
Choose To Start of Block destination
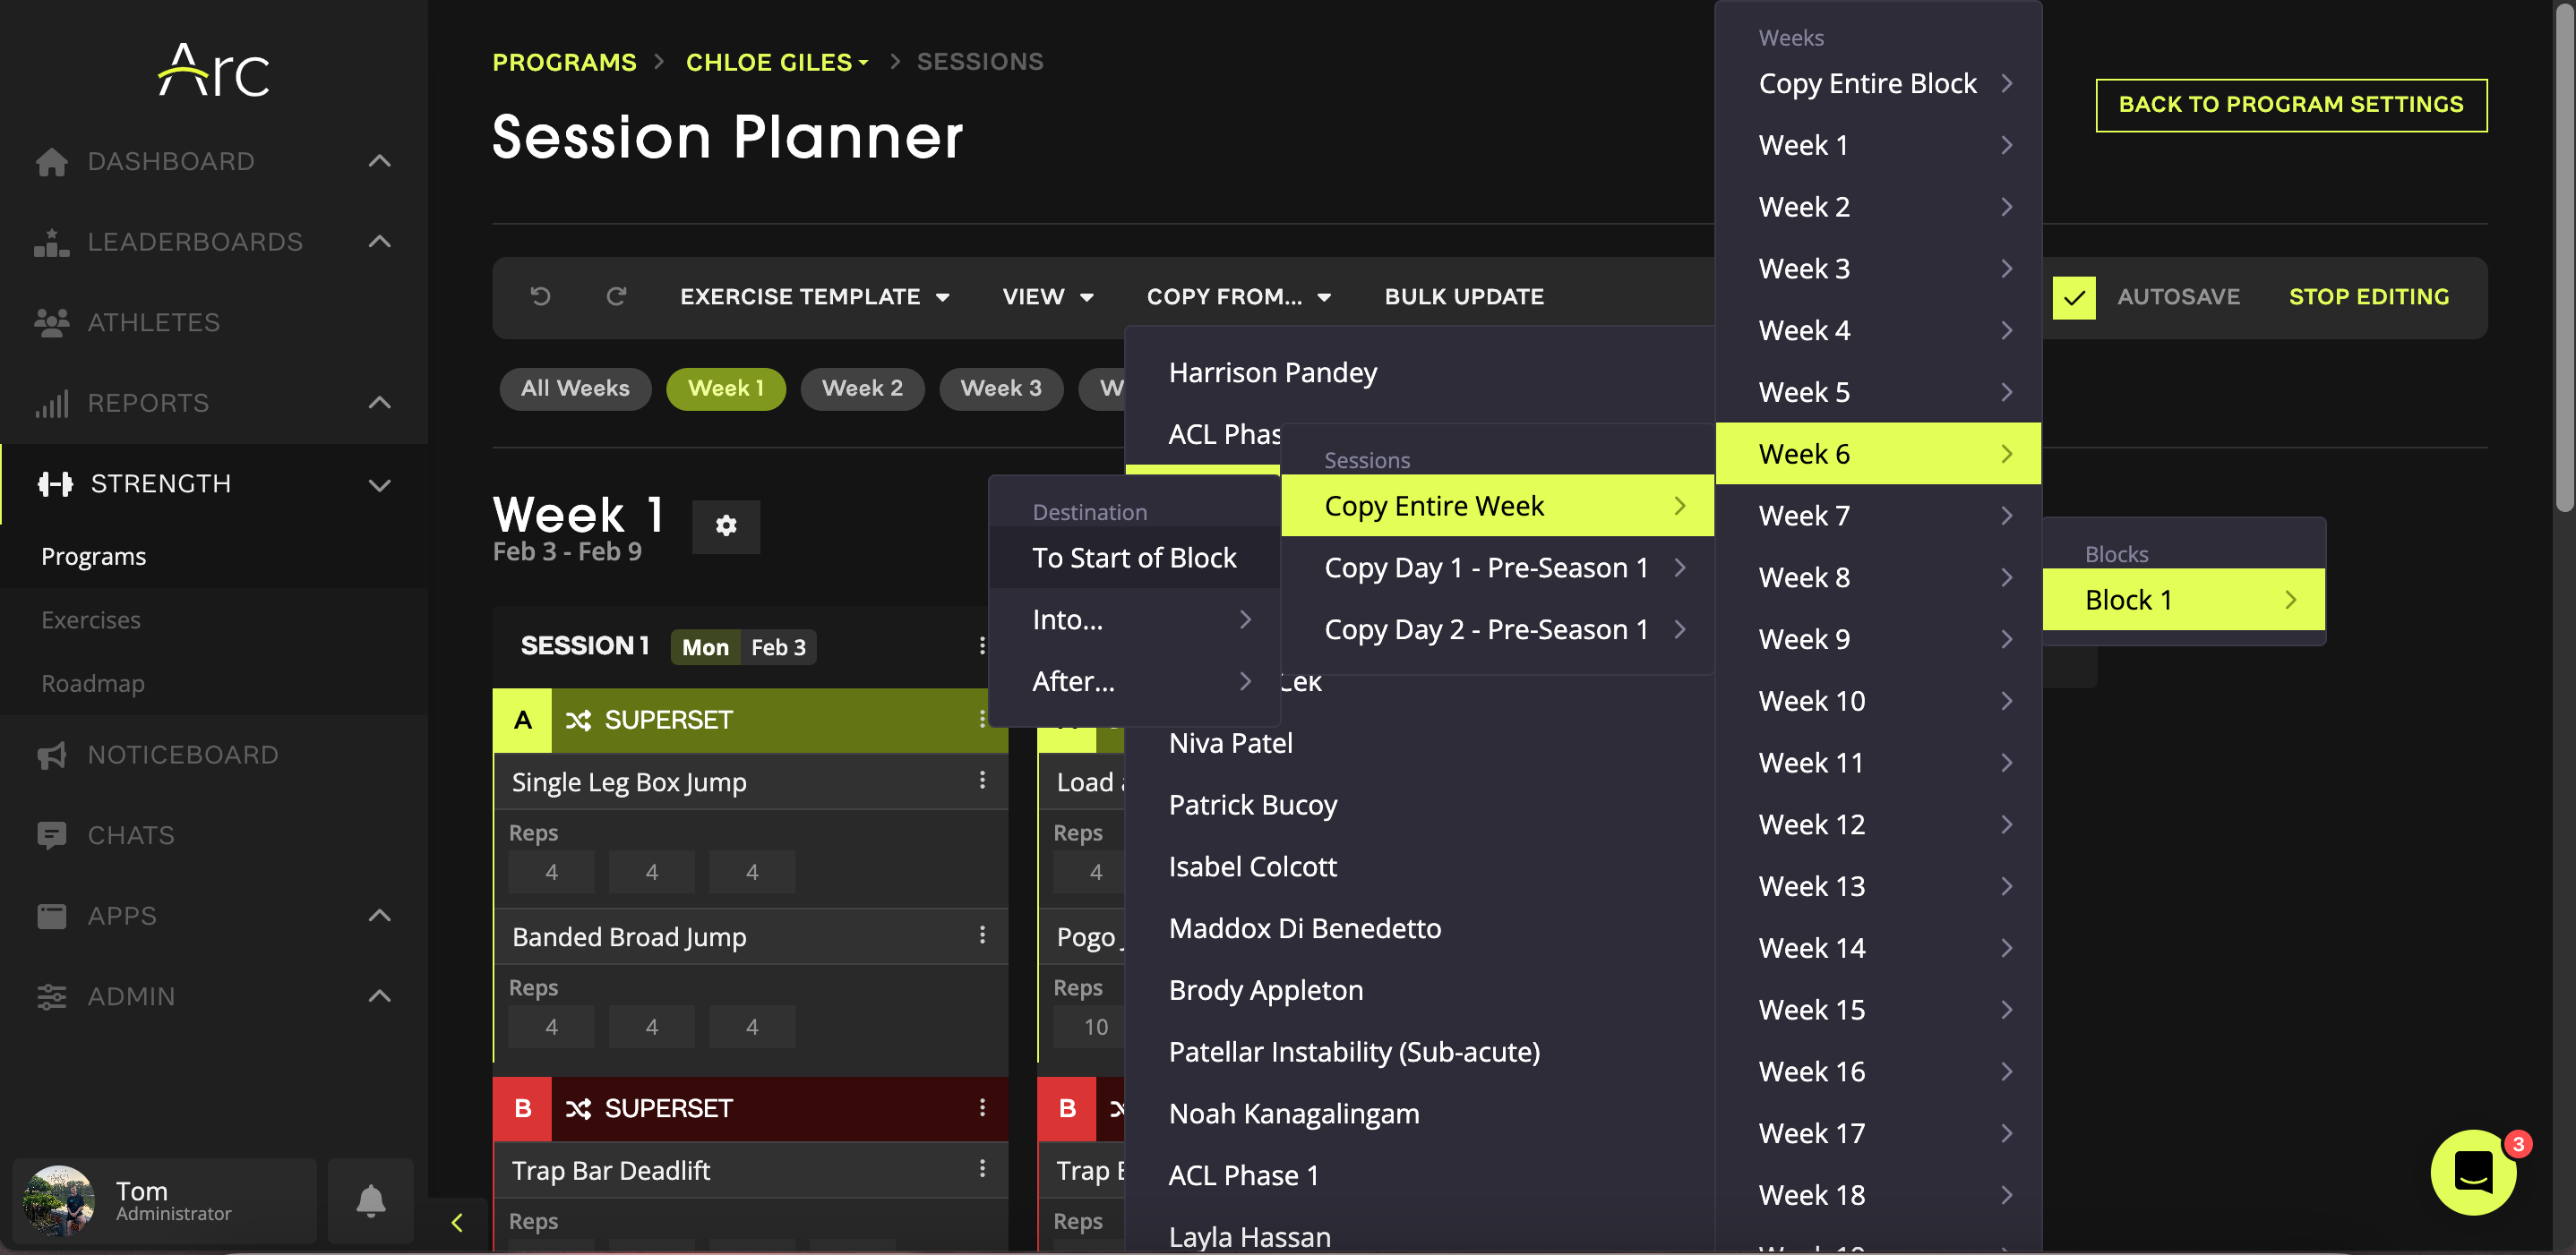1134,558
